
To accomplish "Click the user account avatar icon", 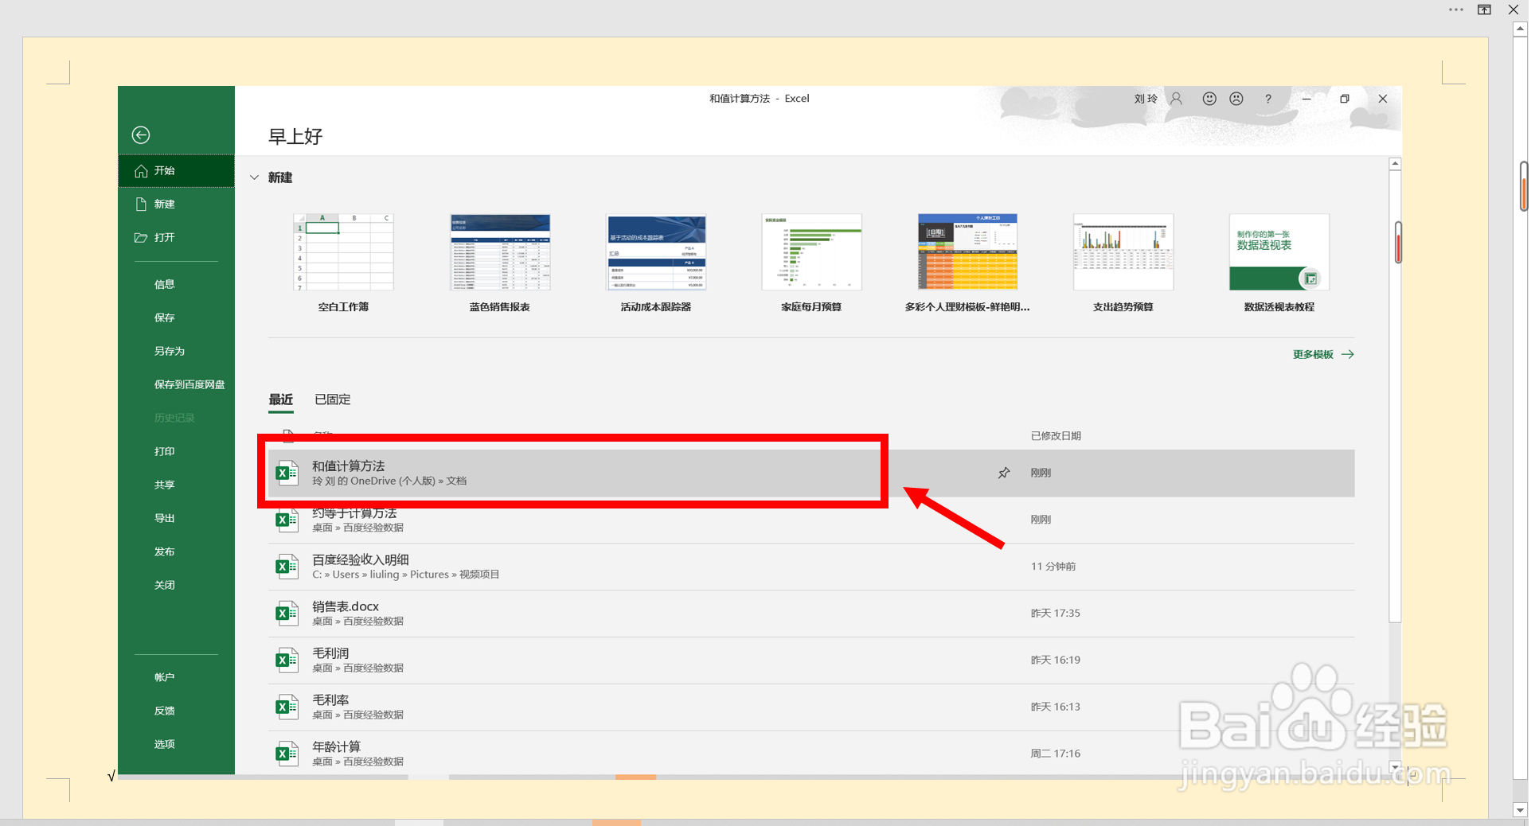I will tap(1176, 99).
